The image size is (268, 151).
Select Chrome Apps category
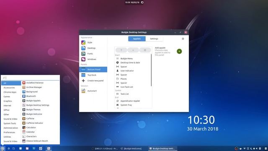click(11, 92)
